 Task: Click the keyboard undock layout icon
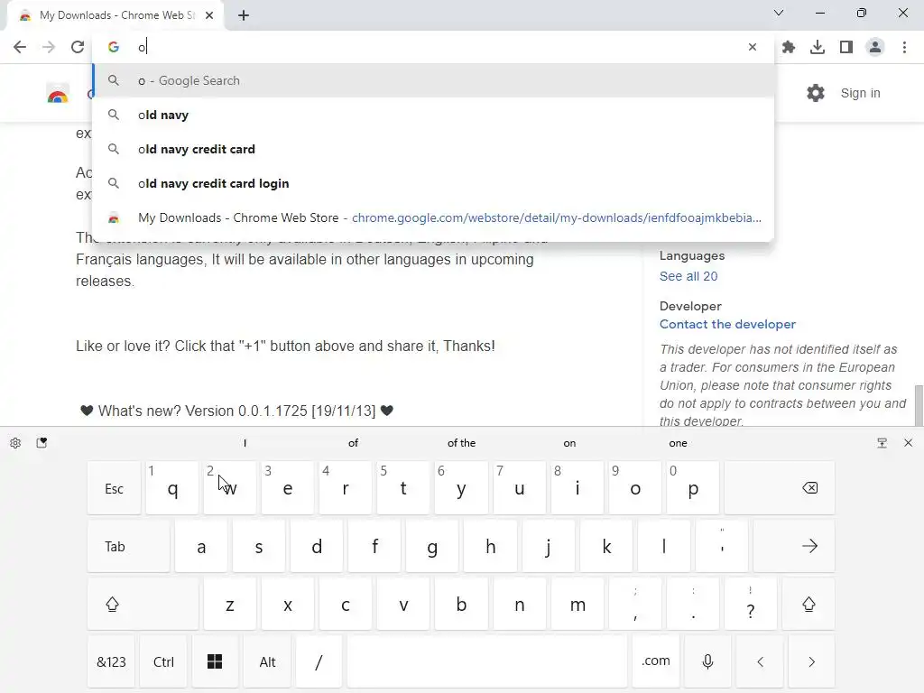point(882,443)
